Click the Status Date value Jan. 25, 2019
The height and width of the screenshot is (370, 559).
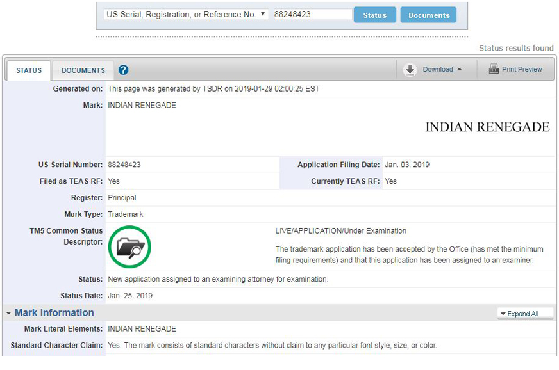pos(130,296)
